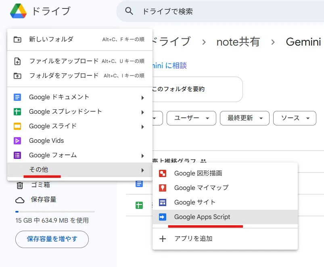Click the file upload icon
Image resolution: width=324 pixels, height=267 pixels.
[17, 61]
